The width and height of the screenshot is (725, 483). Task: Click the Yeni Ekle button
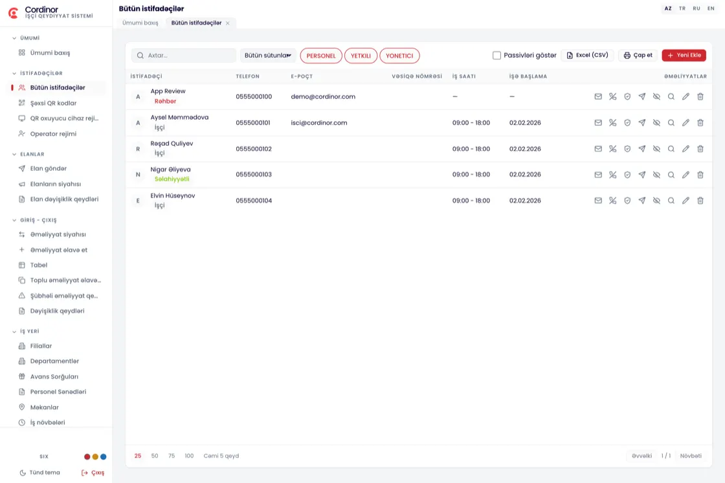(684, 55)
